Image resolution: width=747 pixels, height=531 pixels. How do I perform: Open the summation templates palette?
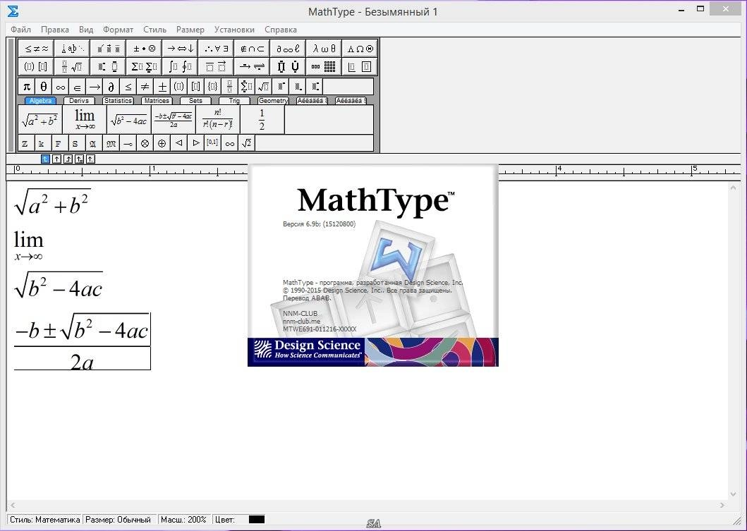144,66
